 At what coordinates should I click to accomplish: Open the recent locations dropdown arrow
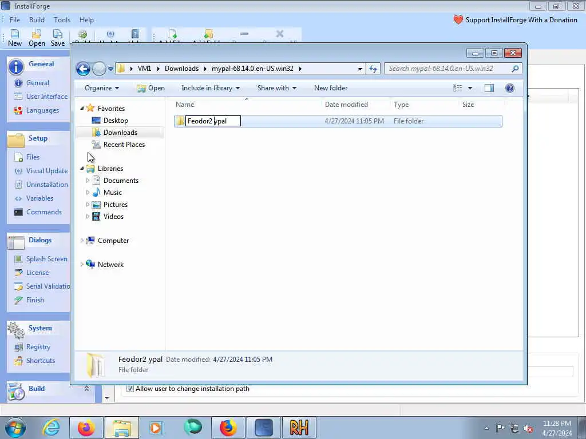coord(110,69)
